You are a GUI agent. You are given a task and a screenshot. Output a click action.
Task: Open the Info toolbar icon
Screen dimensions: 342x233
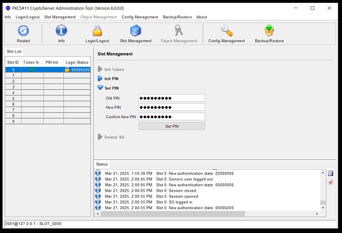(x=61, y=30)
